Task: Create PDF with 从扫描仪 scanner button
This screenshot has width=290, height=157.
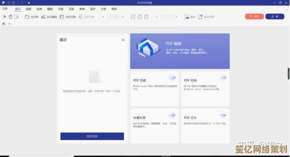Action: [49, 17]
